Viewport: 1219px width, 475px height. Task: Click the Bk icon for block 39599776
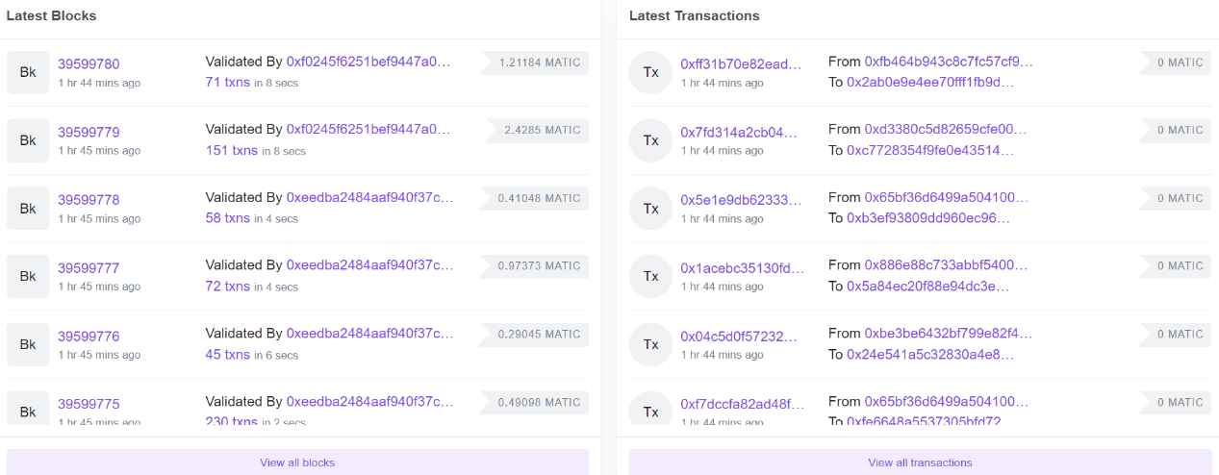28,344
